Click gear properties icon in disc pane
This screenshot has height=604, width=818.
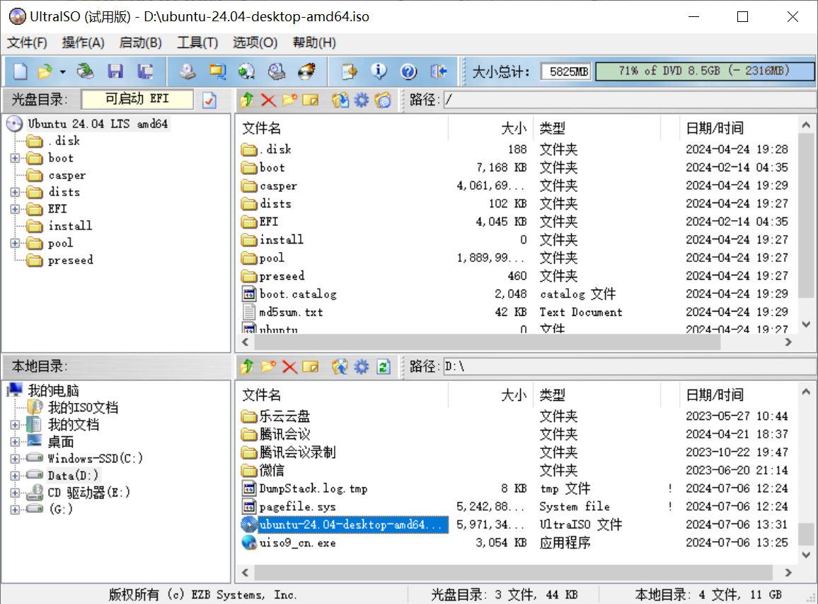click(362, 100)
